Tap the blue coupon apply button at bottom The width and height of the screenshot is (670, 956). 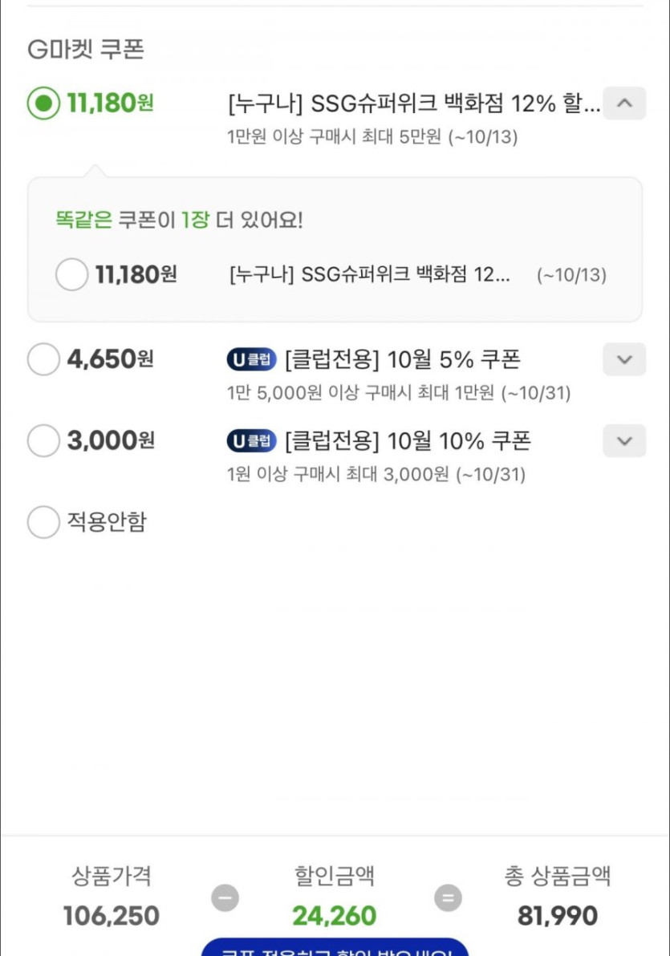point(335,948)
